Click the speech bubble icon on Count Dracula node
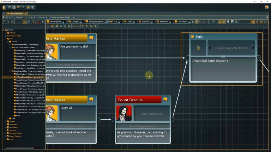The width and height of the screenshot is (271, 152). (x=165, y=100)
